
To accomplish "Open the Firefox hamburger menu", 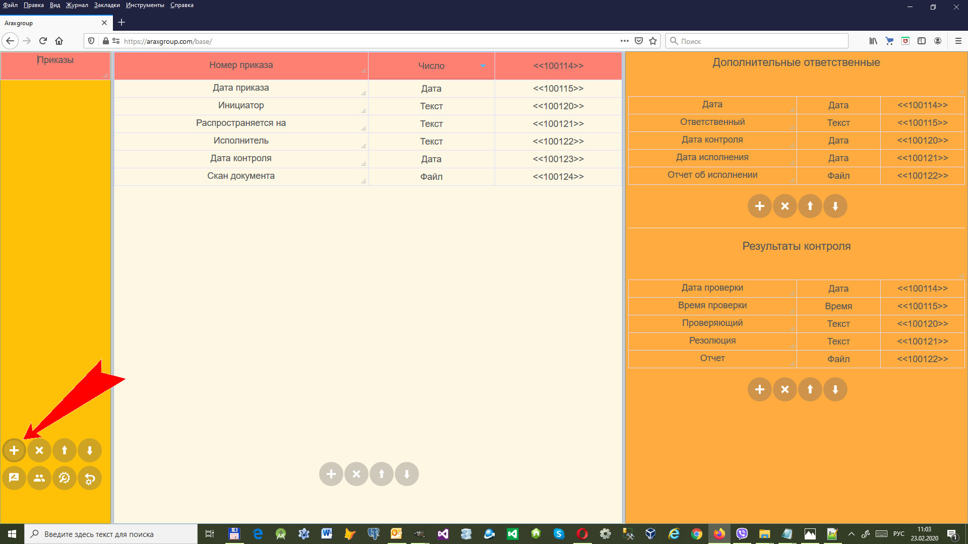I will click(958, 41).
